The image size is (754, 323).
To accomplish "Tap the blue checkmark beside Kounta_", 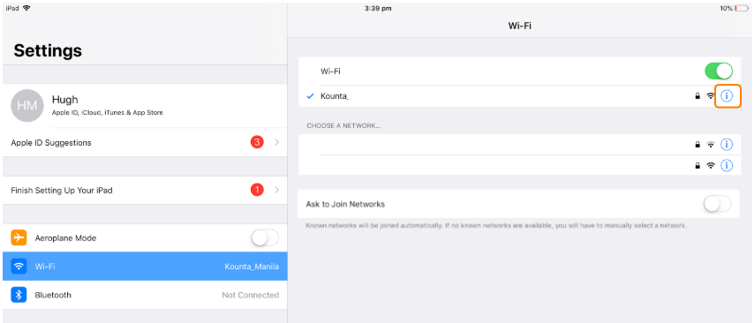I will pos(311,96).
